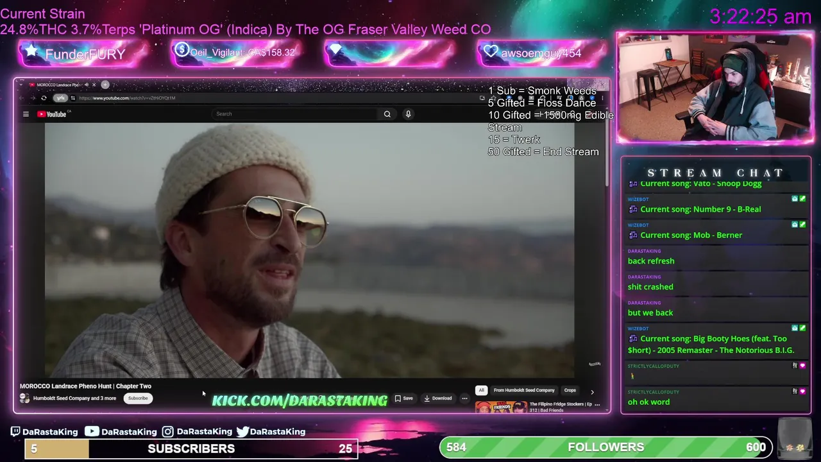Activate voice search microphone icon

tap(408, 114)
